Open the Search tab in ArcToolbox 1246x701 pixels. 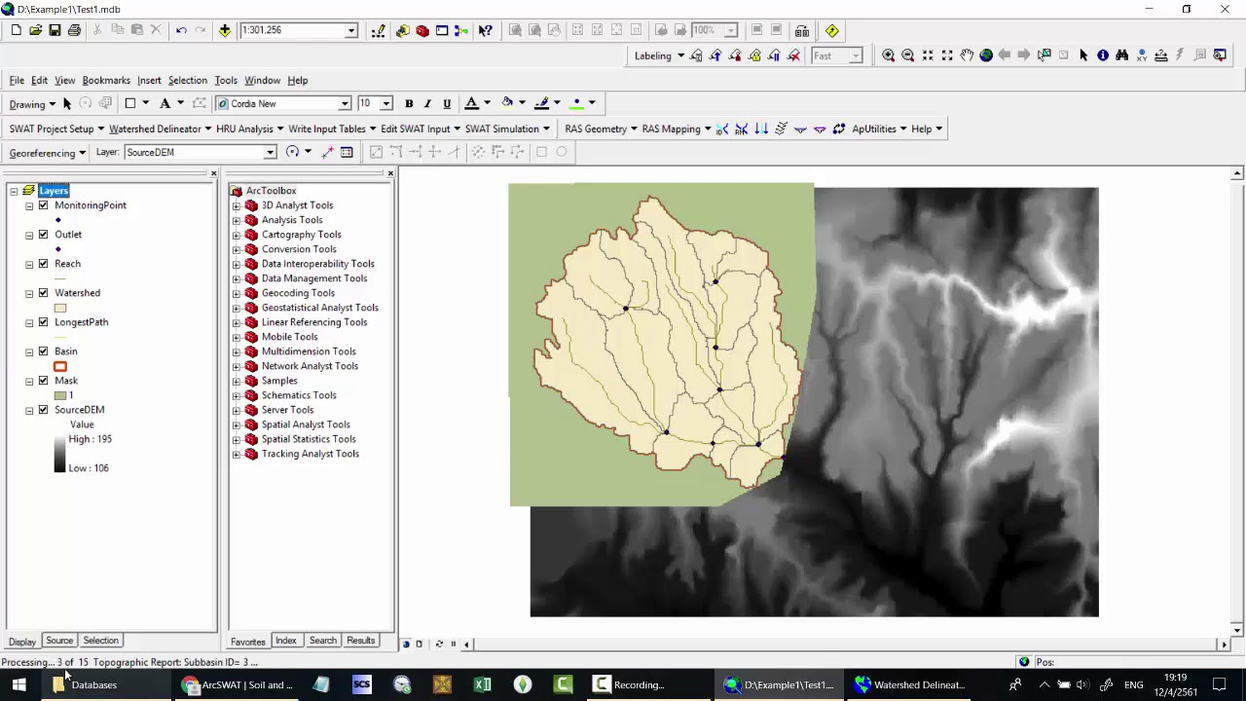click(322, 641)
